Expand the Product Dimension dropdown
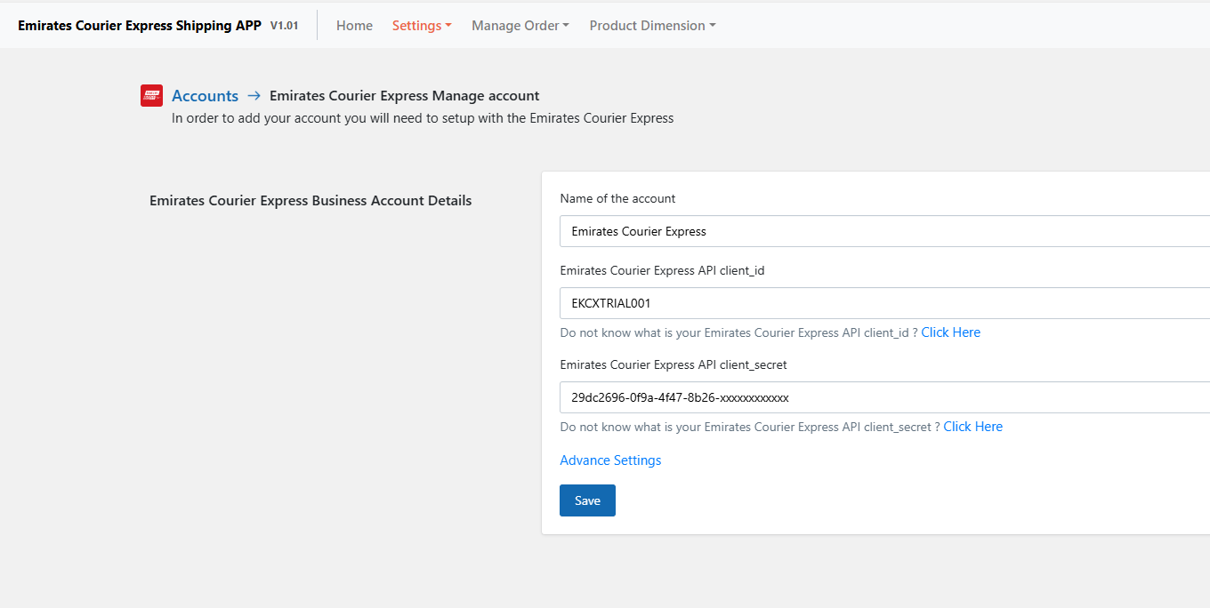The image size is (1210, 608). [652, 26]
